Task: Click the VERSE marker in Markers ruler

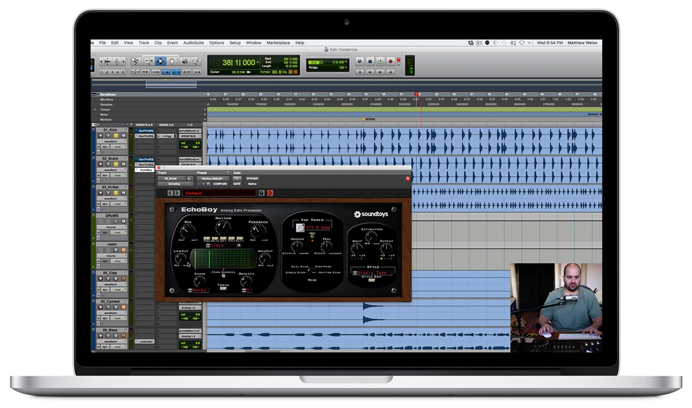Action: click(x=370, y=119)
